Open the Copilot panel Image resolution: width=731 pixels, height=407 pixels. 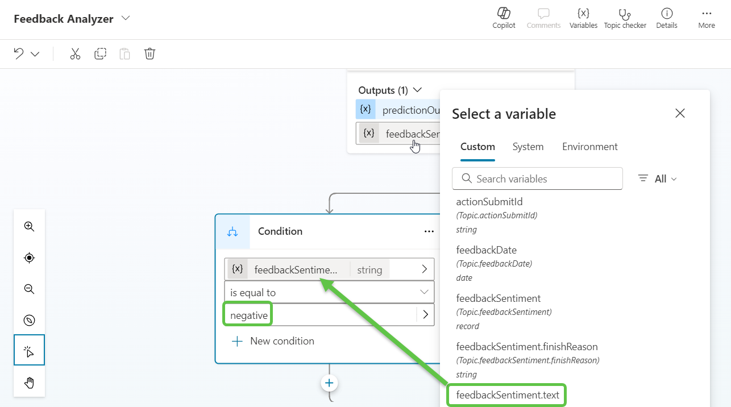(x=504, y=18)
